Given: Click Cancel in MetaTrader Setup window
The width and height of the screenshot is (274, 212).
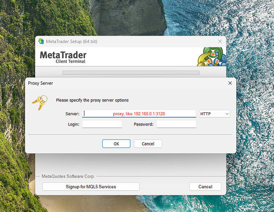Looking at the screenshot, I should 205,187.
